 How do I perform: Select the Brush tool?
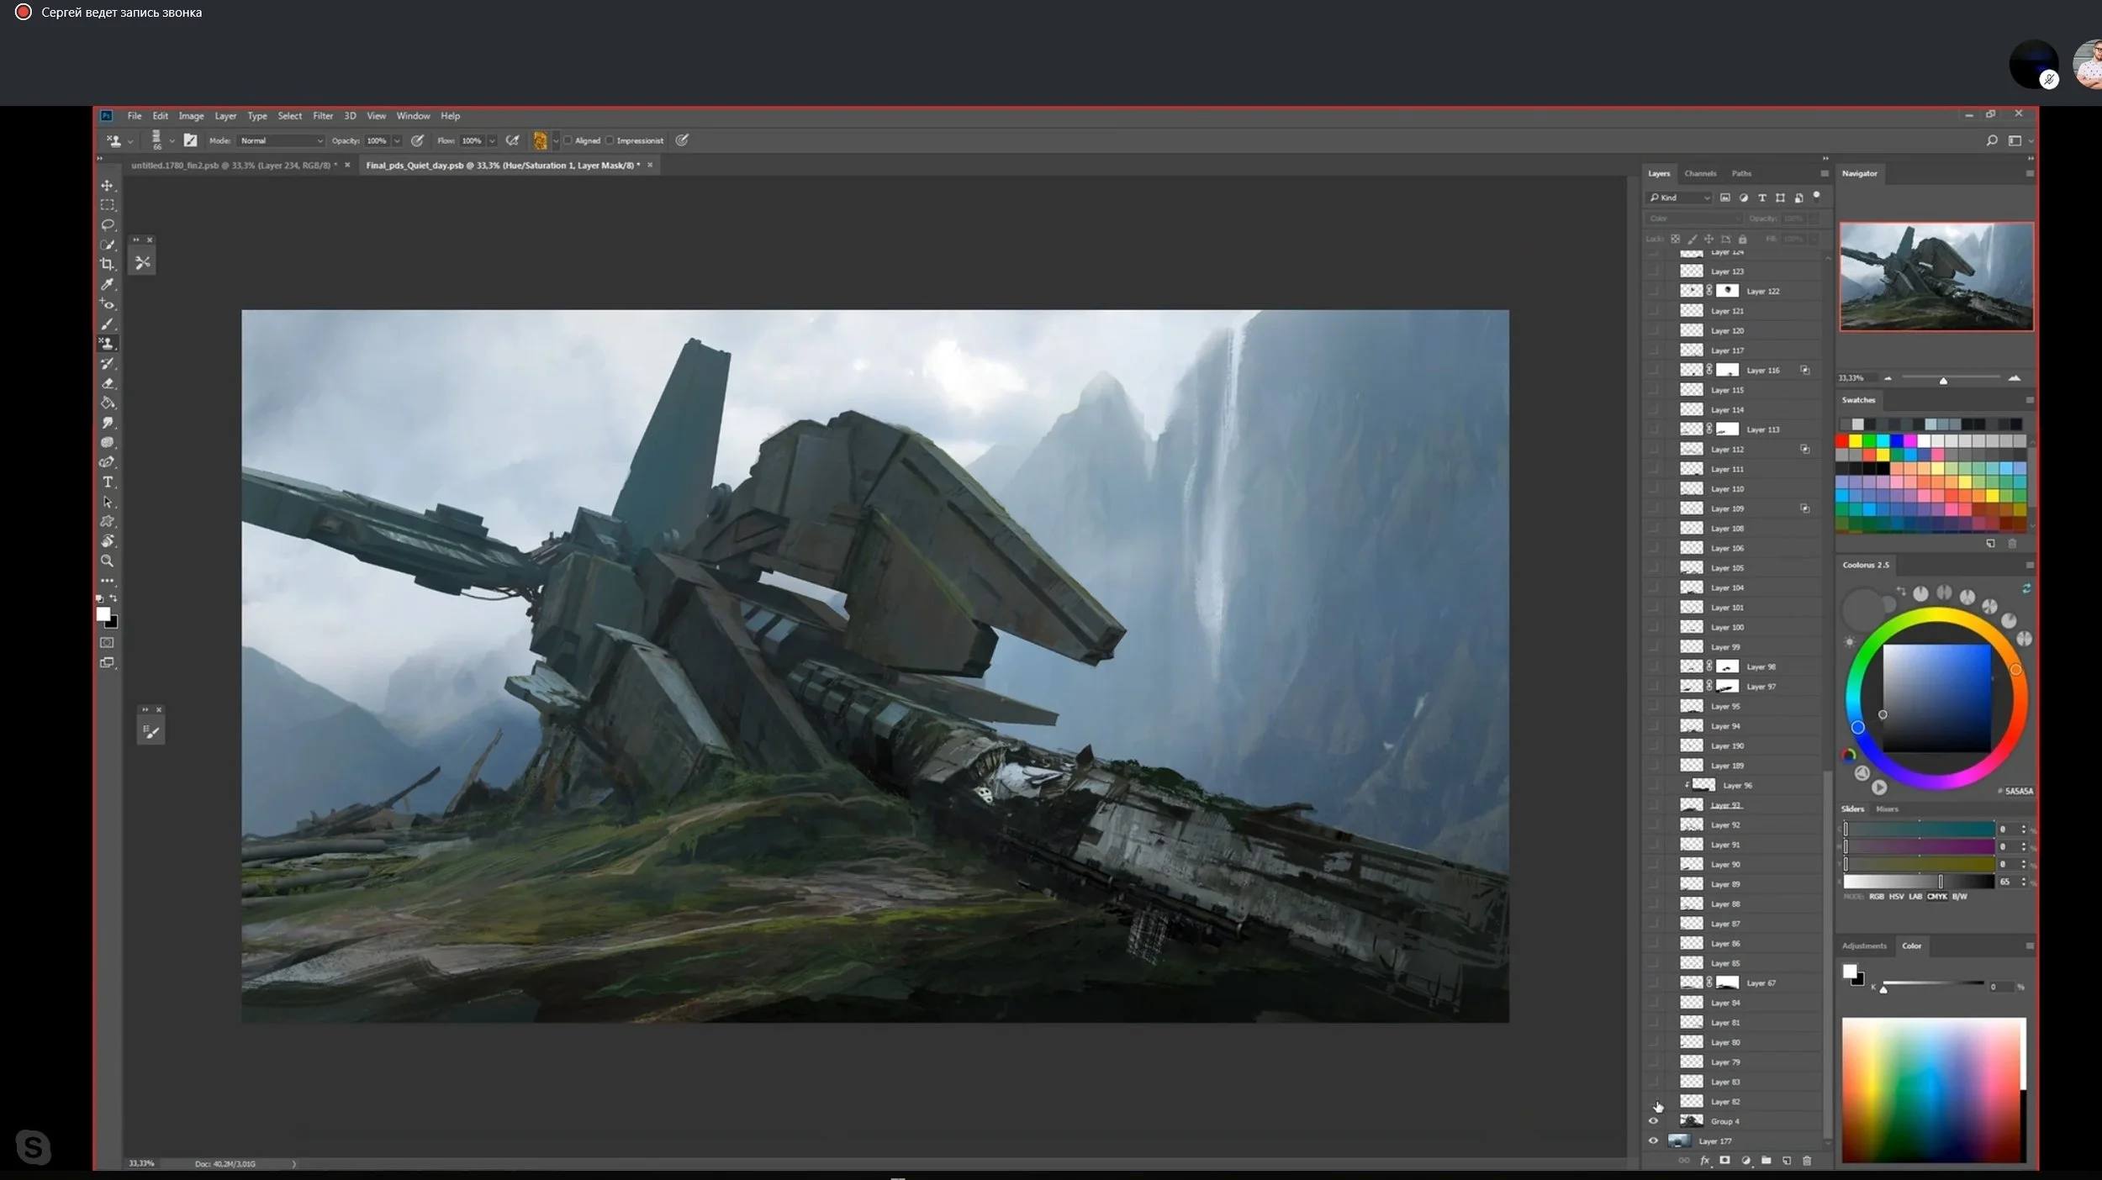[x=108, y=324]
